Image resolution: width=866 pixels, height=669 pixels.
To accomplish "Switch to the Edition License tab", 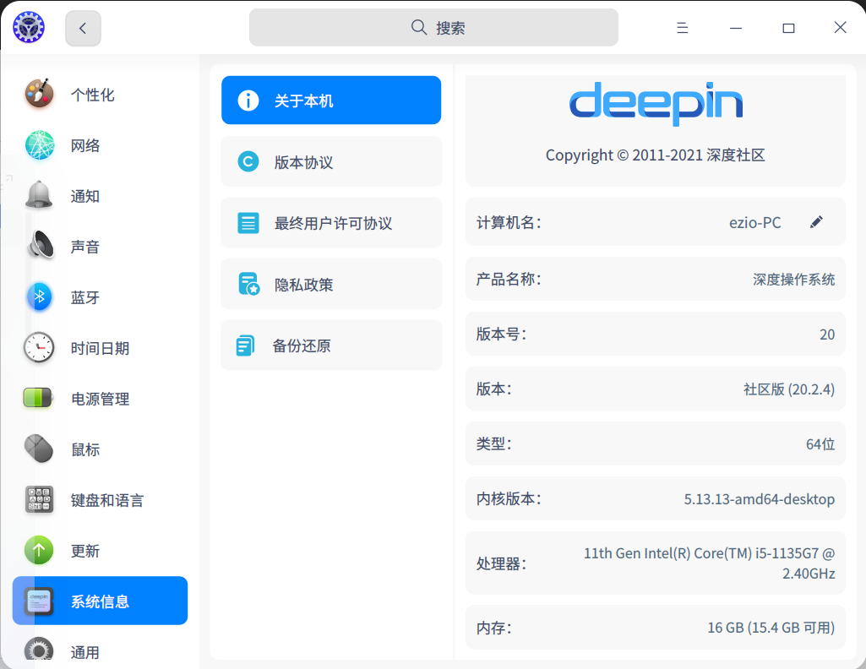I will [x=331, y=162].
